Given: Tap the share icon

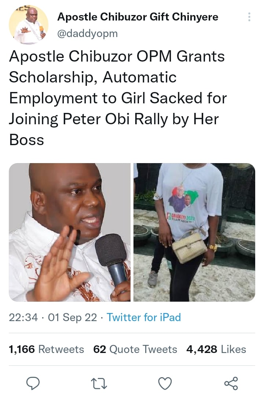Looking at the screenshot, I should 231,383.
